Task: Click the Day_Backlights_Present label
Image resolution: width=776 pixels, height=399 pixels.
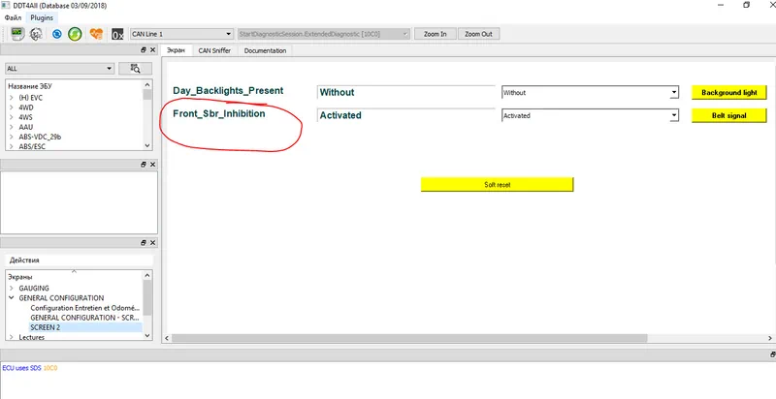Action: [228, 90]
